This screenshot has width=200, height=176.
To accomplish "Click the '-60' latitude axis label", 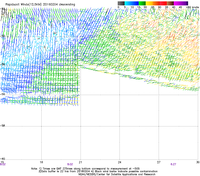I will tap(2, 159).
